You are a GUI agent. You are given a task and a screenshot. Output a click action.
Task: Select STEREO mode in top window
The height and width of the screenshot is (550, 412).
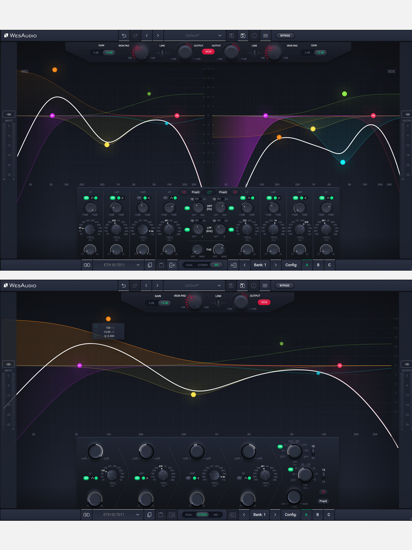click(x=203, y=265)
